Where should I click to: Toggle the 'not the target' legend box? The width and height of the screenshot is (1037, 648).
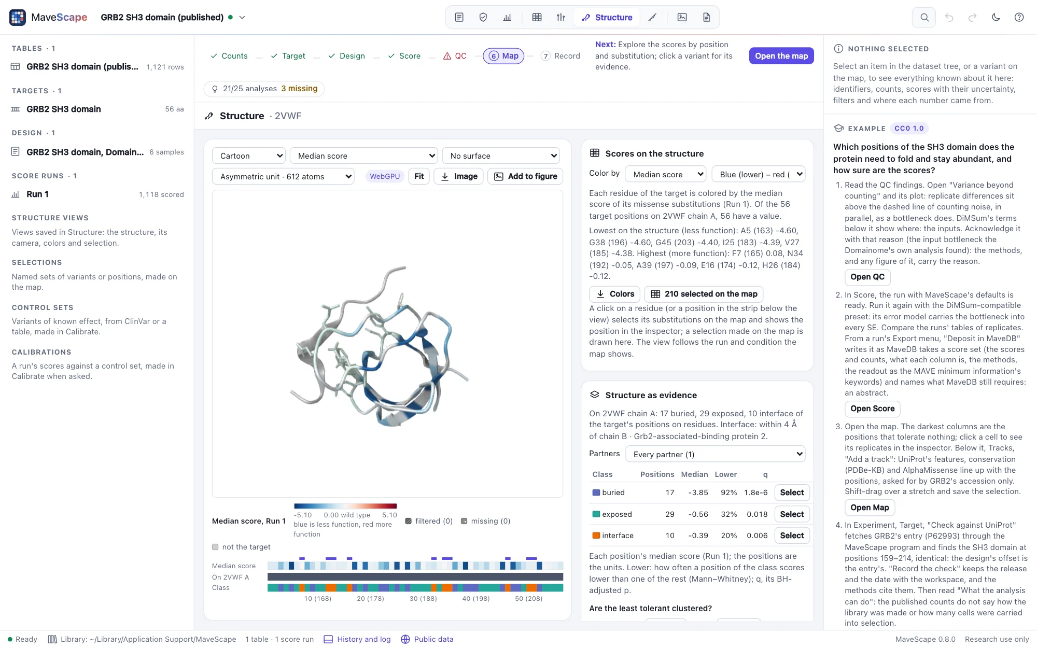[215, 547]
